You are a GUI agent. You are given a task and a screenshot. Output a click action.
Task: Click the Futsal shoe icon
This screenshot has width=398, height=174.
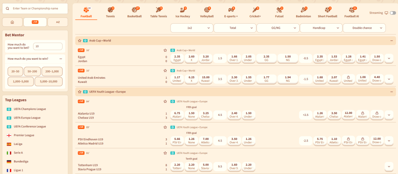pyautogui.click(x=279, y=10)
